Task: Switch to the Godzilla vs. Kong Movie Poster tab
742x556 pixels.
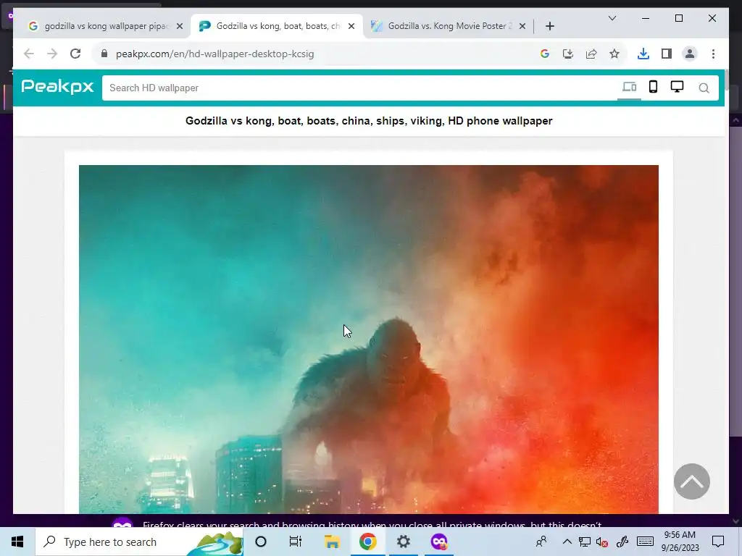Action: [449, 26]
